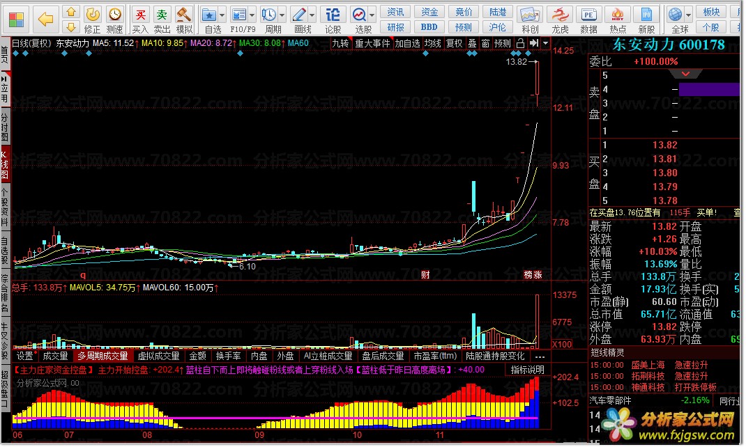The width and height of the screenshot is (746, 447).
Task: Open the 汽车零部件 sector link
Action: [611, 401]
